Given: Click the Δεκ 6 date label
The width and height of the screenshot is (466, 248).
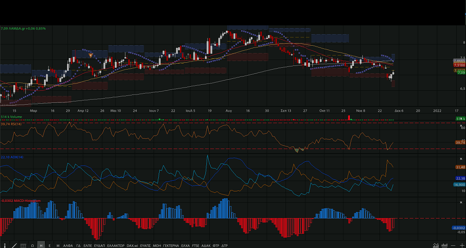Looking at the screenshot, I should point(399,111).
